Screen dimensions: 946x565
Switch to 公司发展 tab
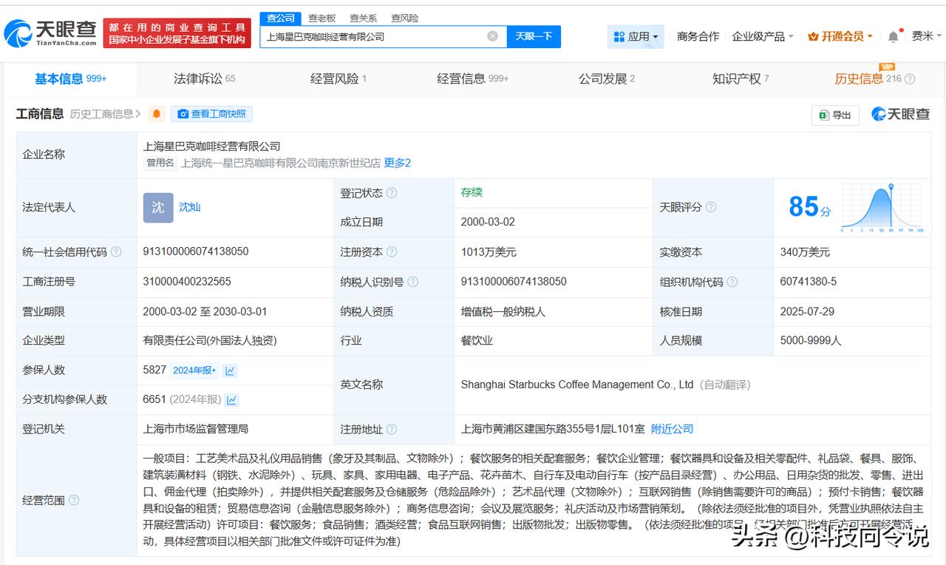coord(607,79)
